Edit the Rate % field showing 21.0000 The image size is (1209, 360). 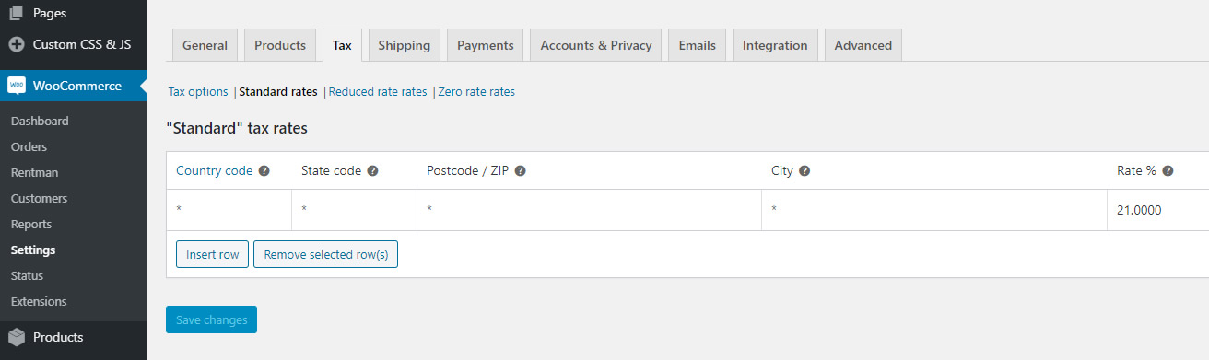click(1158, 210)
